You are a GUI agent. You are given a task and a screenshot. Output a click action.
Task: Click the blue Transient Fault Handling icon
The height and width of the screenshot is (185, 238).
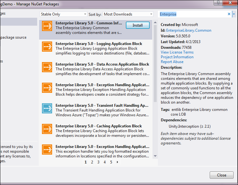(47, 108)
